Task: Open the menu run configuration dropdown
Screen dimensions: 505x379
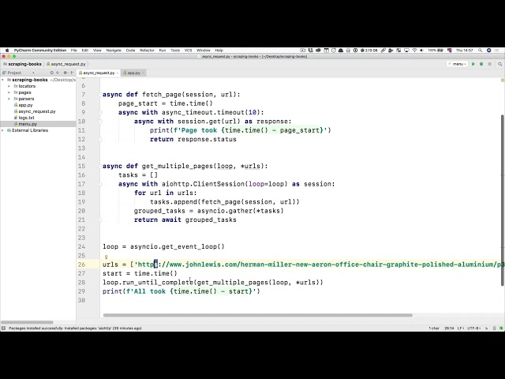Action: [458, 64]
